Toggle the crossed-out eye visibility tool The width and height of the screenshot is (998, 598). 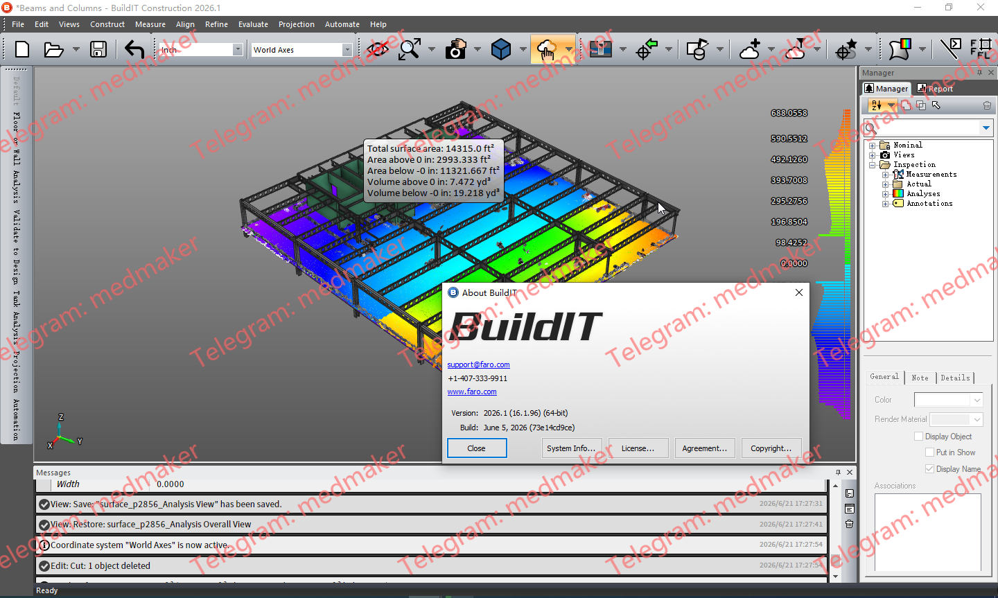pos(378,49)
